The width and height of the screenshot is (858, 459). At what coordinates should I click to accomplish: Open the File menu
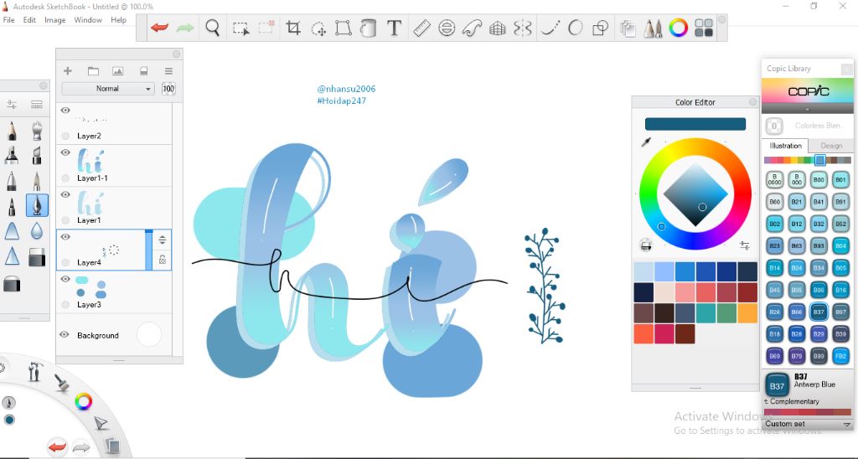(x=8, y=20)
